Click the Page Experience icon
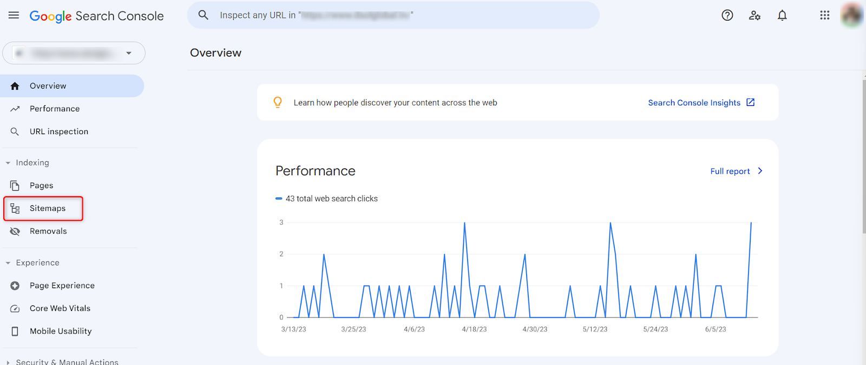This screenshot has height=365, width=866. click(15, 286)
